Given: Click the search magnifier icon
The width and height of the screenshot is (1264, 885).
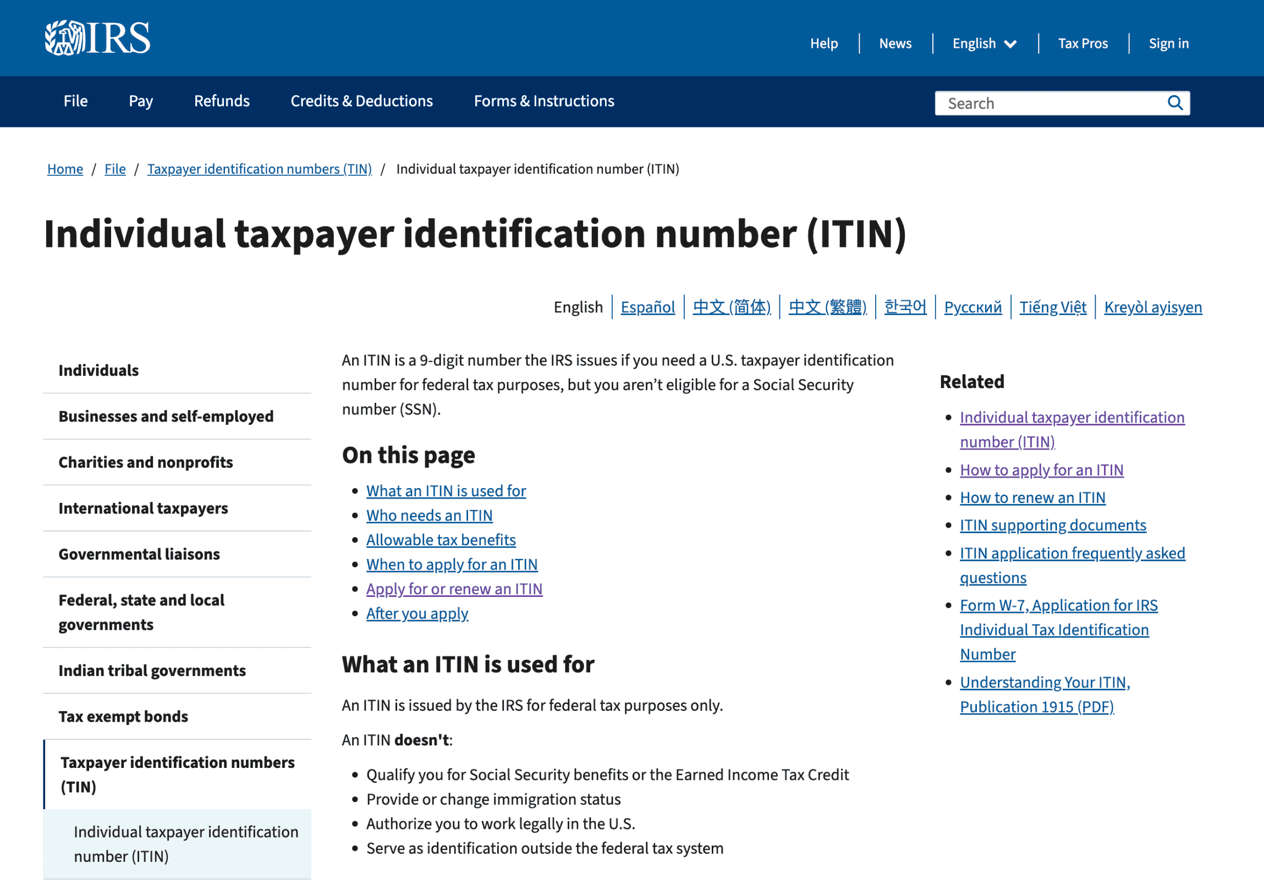Looking at the screenshot, I should pos(1174,103).
